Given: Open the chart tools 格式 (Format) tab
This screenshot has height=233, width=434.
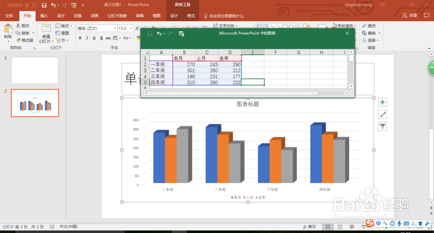Looking at the screenshot, I should coord(191,16).
